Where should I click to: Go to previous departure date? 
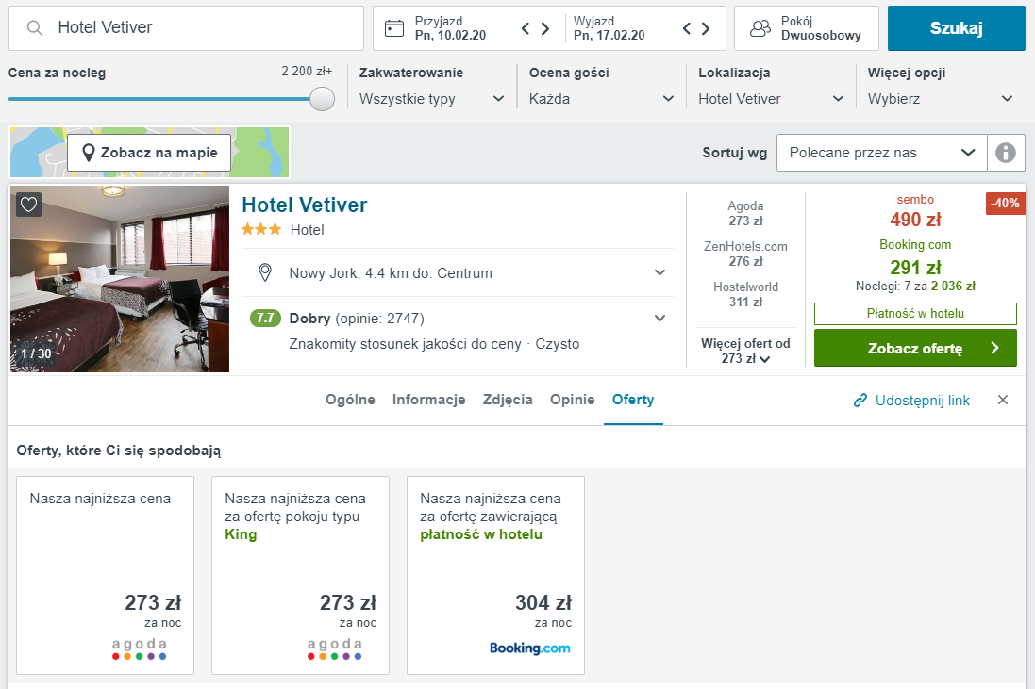tap(687, 28)
